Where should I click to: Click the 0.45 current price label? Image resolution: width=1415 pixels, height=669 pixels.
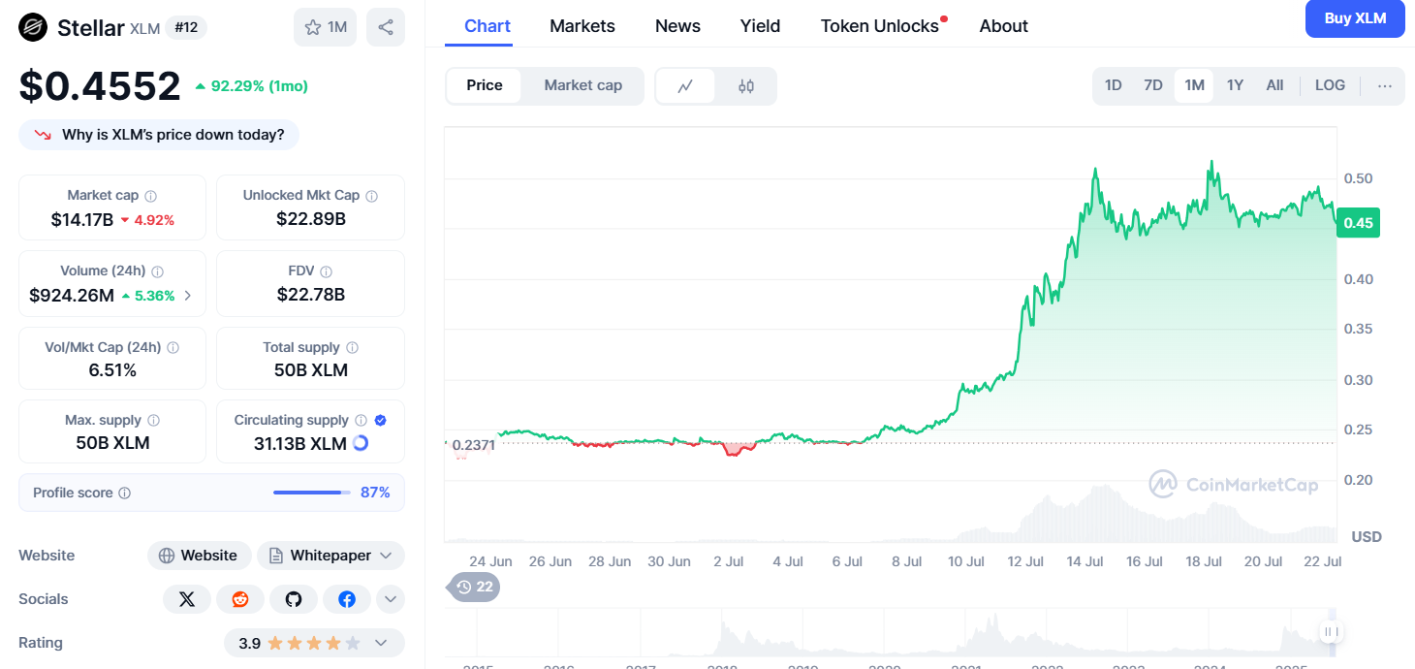pos(1358,223)
